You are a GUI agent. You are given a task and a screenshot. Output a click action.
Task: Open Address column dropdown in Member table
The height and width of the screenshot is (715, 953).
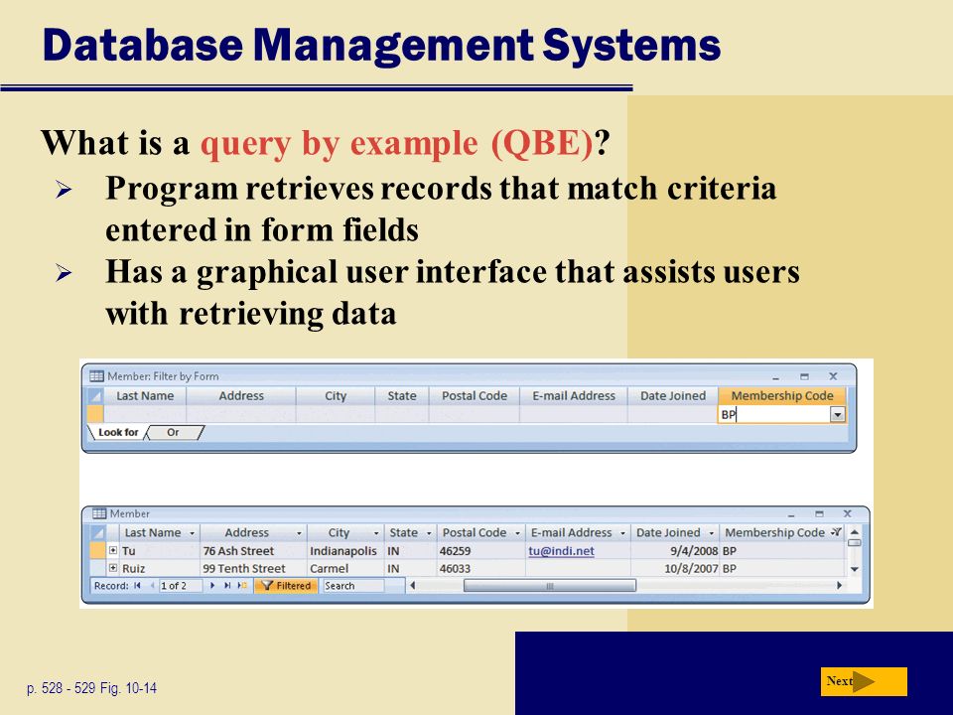299,533
